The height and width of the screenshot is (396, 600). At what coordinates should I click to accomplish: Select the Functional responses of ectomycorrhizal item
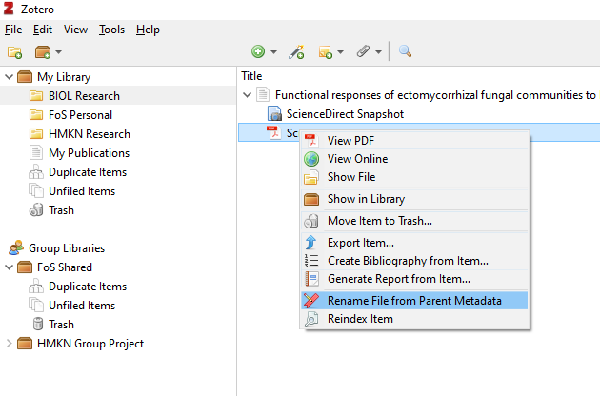coord(435,95)
